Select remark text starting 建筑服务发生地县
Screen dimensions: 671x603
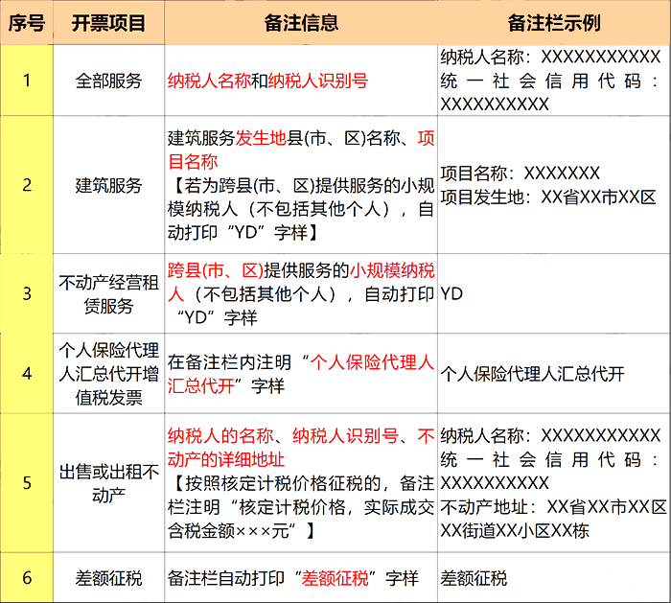tap(301, 185)
